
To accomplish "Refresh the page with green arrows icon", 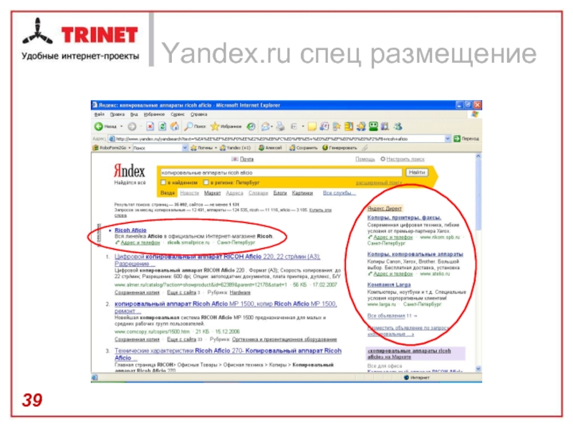I will click(163, 127).
